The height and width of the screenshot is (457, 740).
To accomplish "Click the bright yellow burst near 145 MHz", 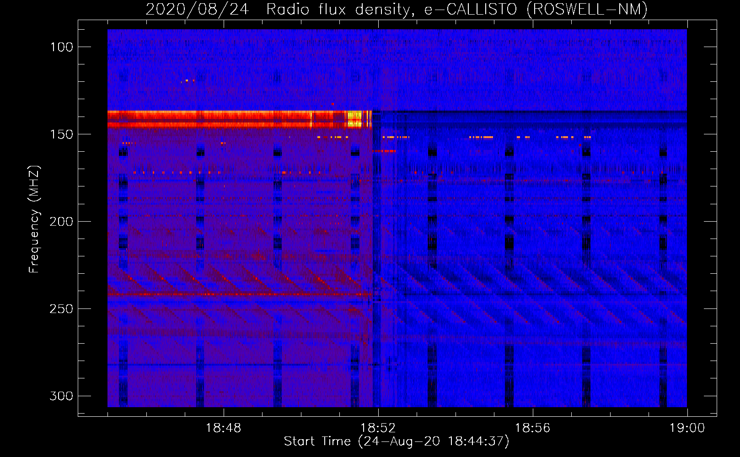I will [x=354, y=119].
